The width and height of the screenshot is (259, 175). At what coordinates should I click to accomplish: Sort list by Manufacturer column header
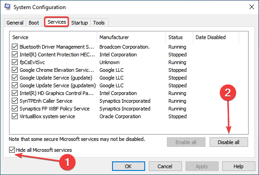(x=132, y=37)
